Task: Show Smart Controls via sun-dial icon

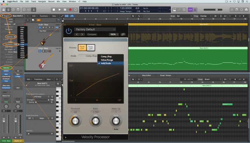Action: coord(24,10)
